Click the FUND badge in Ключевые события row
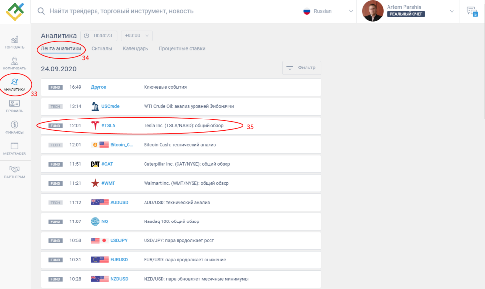The width and height of the screenshot is (485, 289). [x=55, y=87]
